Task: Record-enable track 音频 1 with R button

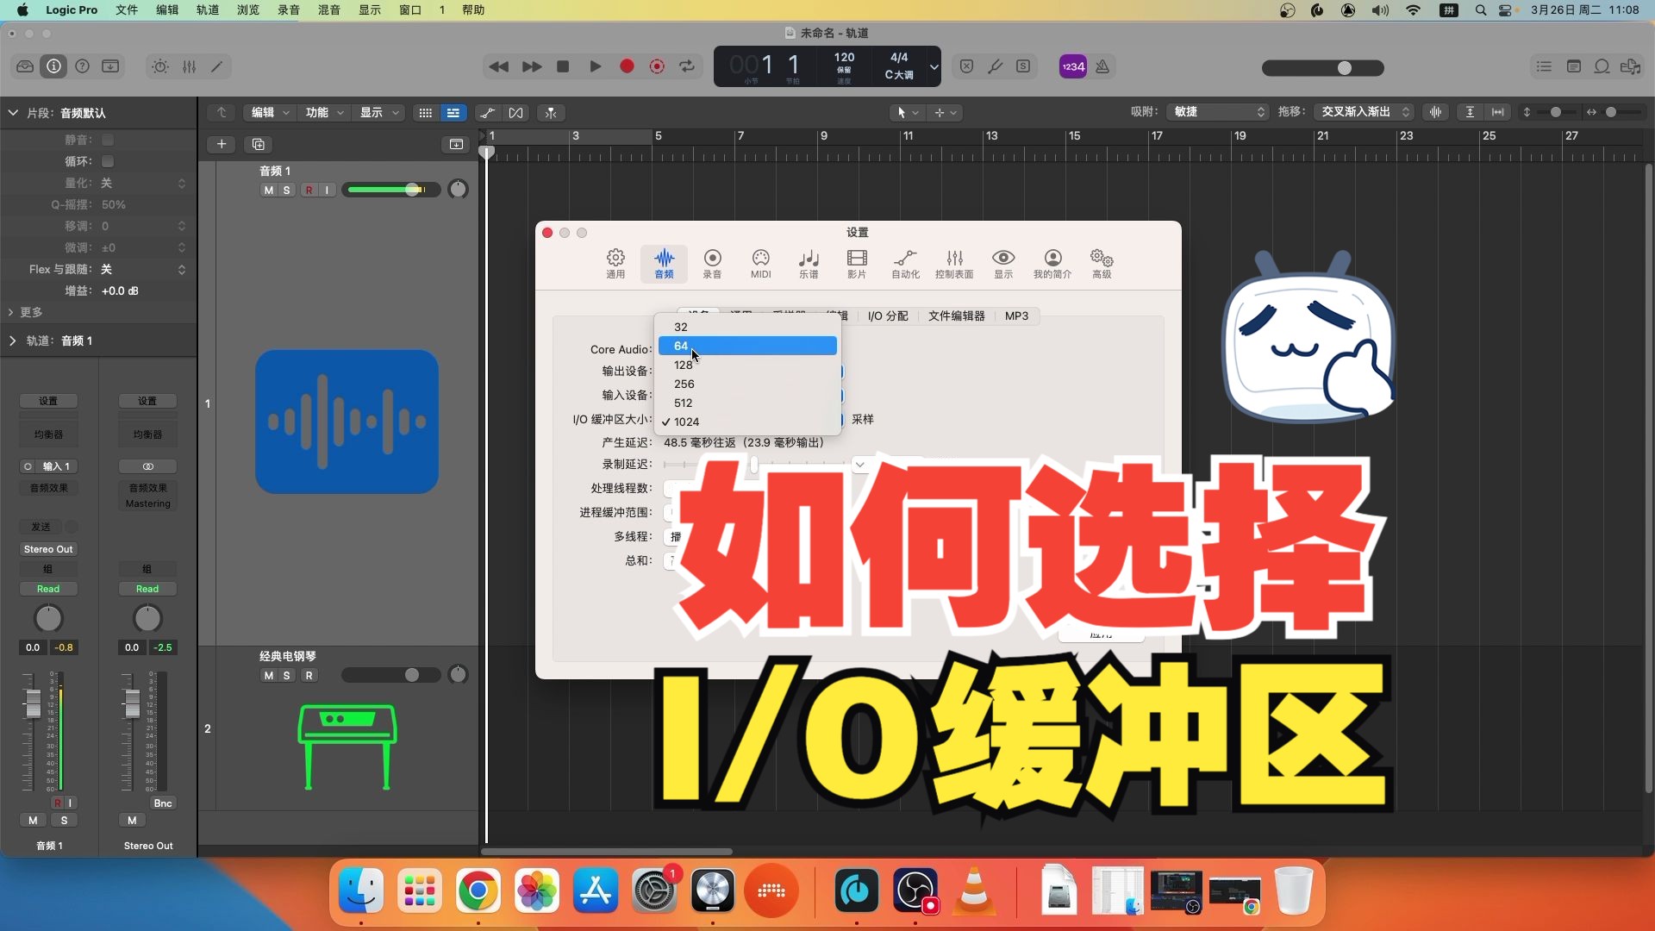Action: pyautogui.click(x=309, y=190)
